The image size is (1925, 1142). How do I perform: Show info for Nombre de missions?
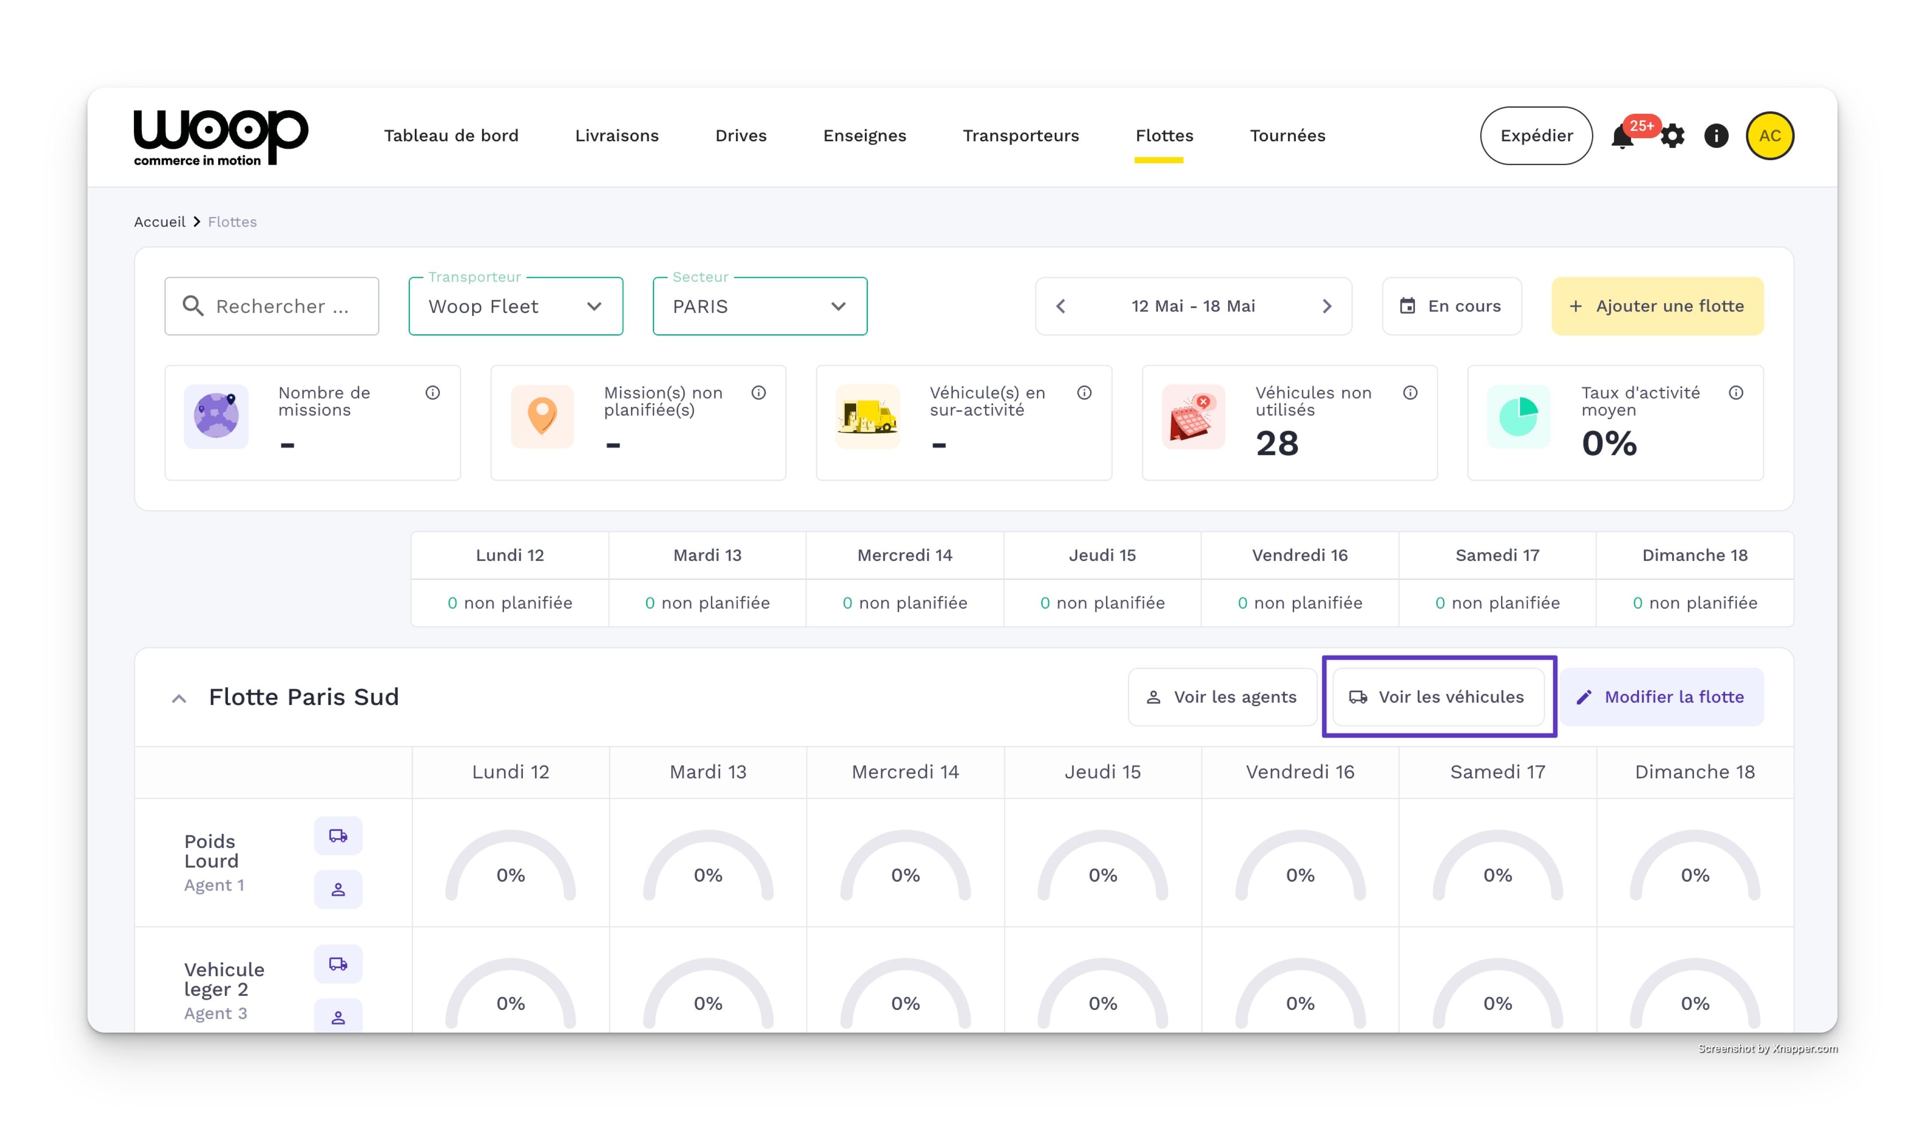pyautogui.click(x=433, y=393)
